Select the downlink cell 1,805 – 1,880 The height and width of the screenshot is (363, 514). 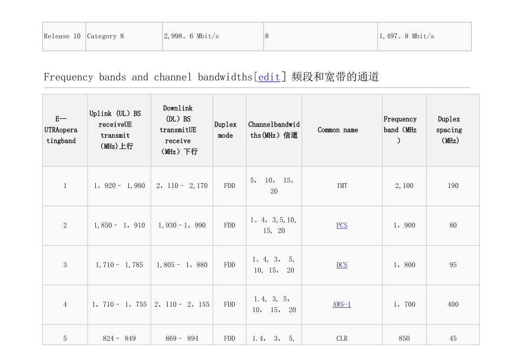(x=182, y=265)
